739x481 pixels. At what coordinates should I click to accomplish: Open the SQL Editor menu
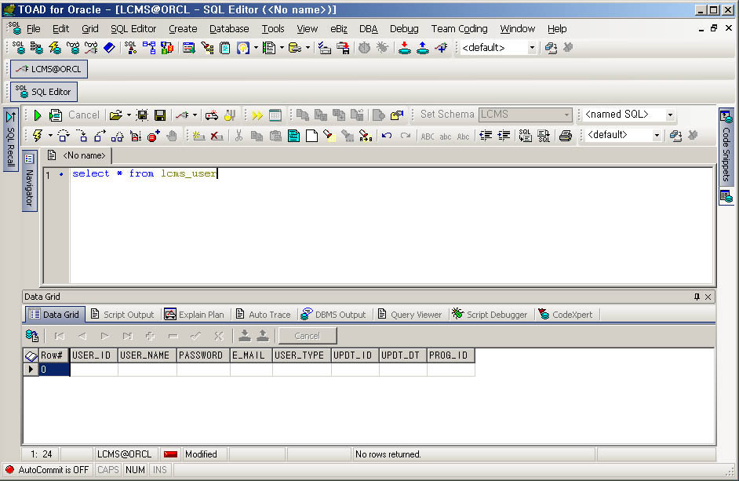click(133, 29)
